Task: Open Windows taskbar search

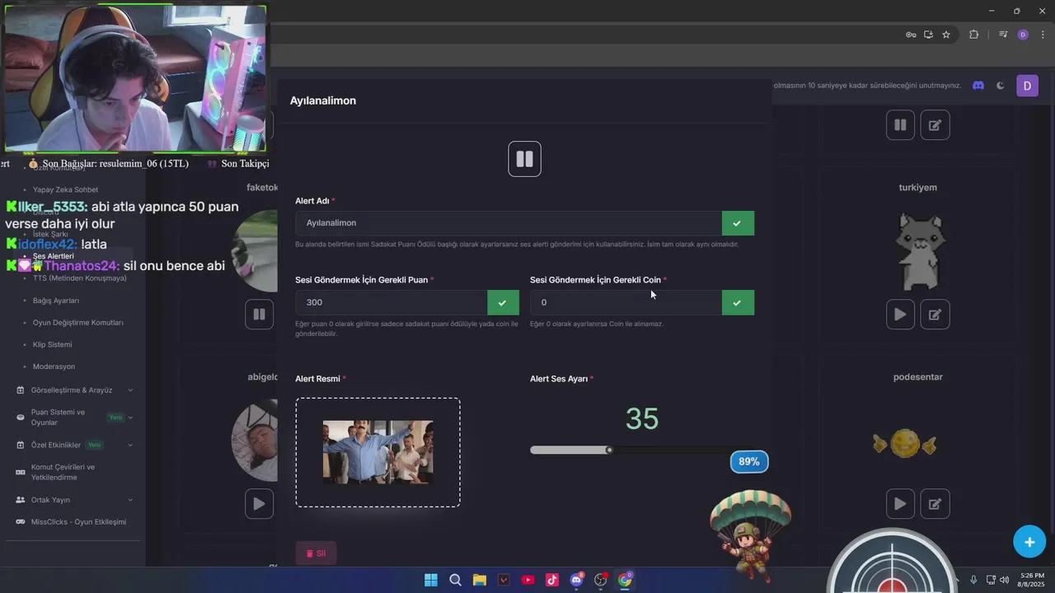Action: tap(455, 580)
